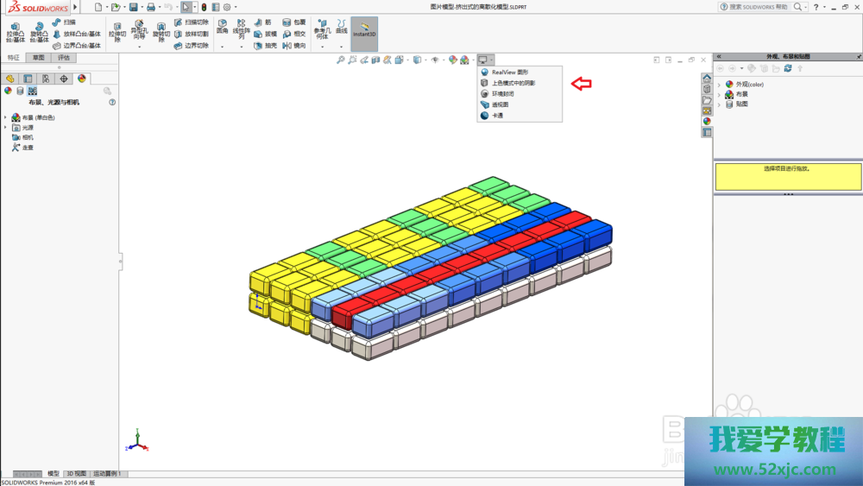
Task: Expand the 布景 (单白色) scene node
Action: [5, 117]
